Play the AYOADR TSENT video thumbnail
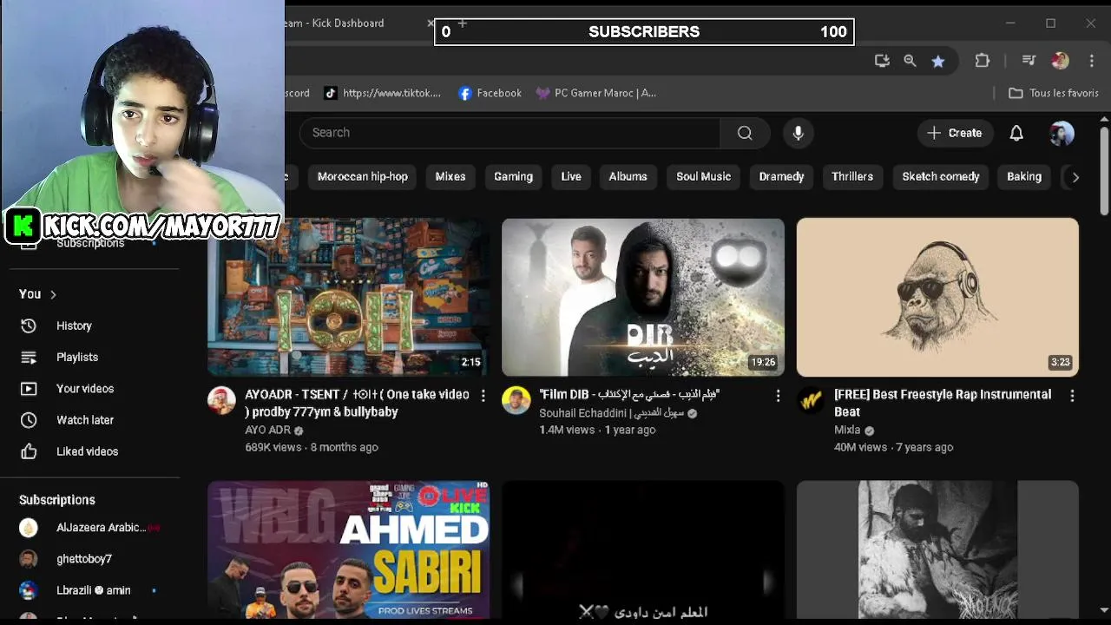 point(348,297)
